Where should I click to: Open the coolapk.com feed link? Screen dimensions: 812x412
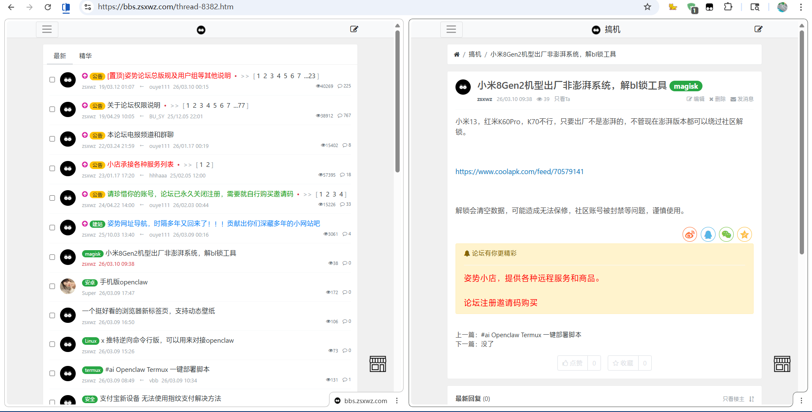pos(519,172)
